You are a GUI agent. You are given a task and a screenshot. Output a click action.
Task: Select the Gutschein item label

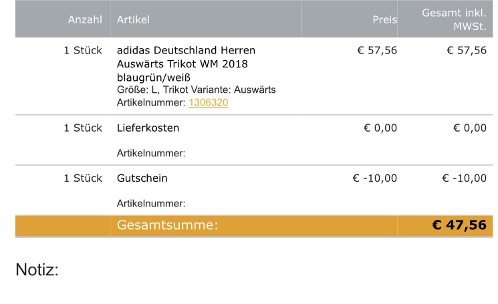(142, 178)
